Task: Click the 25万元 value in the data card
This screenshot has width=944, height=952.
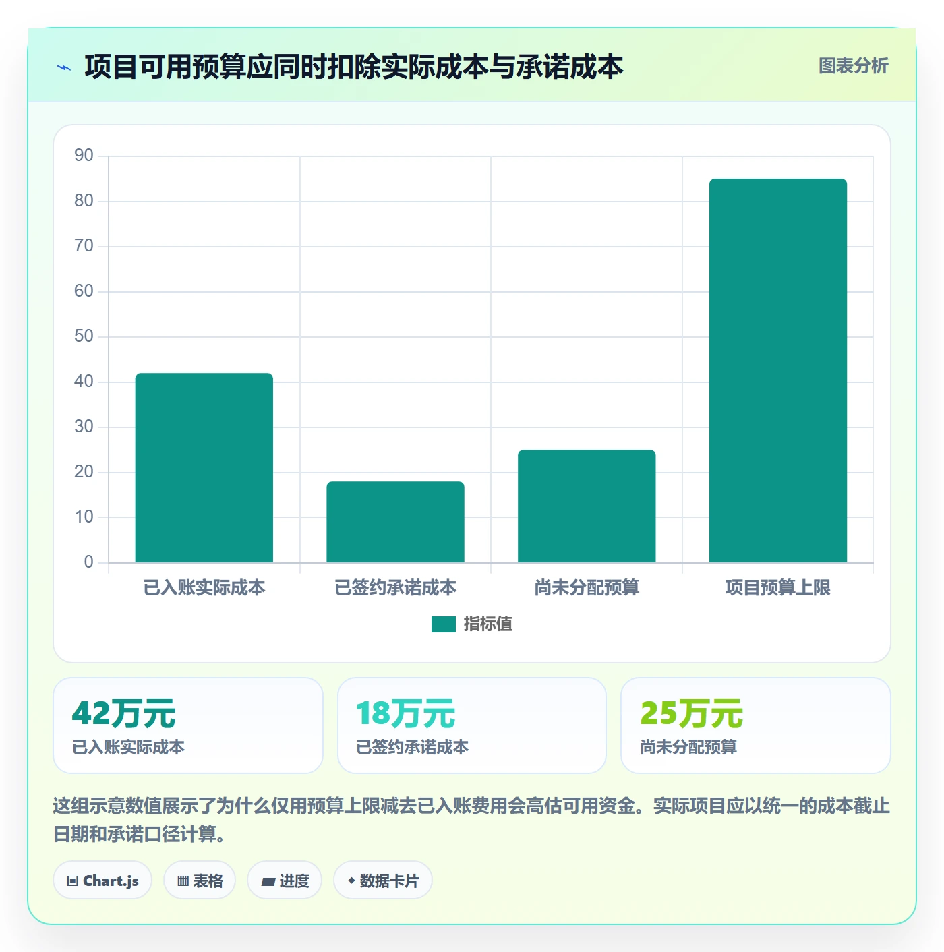Action: (691, 713)
